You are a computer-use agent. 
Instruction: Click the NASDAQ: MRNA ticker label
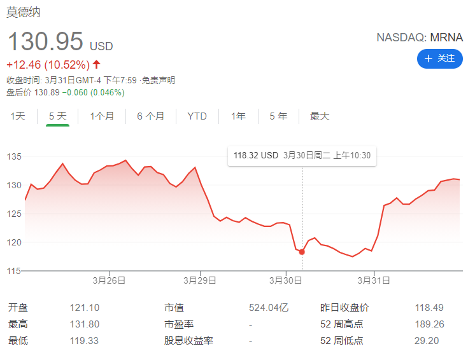(x=420, y=38)
